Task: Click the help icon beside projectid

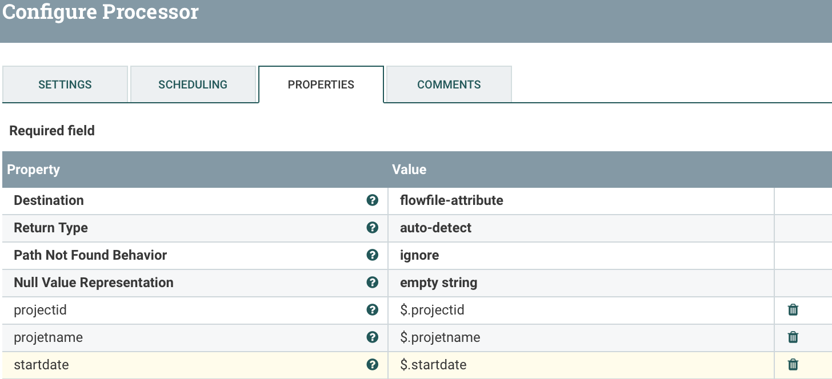Action: (373, 310)
